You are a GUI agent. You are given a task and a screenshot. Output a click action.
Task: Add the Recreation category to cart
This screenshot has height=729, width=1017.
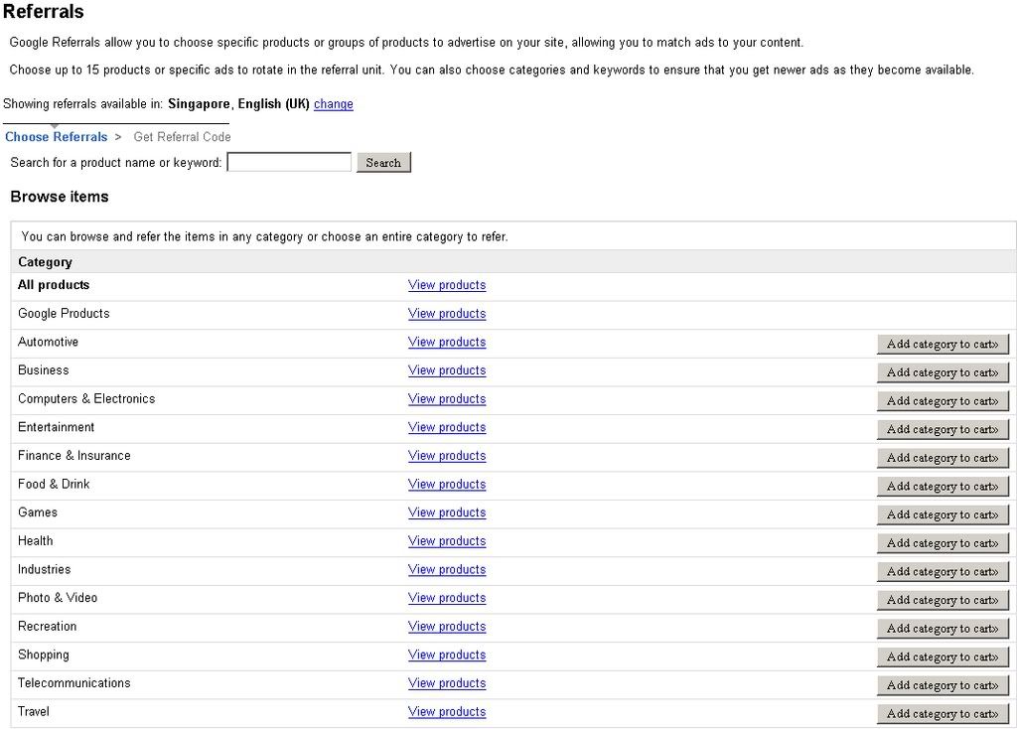pos(944,629)
